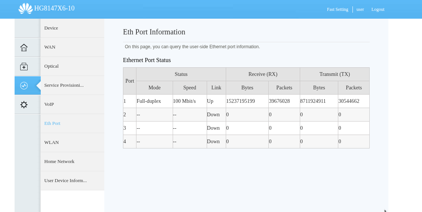Open Service Provisioning menu entry
Image resolution: width=422 pixels, height=212 pixels.
coord(64,85)
